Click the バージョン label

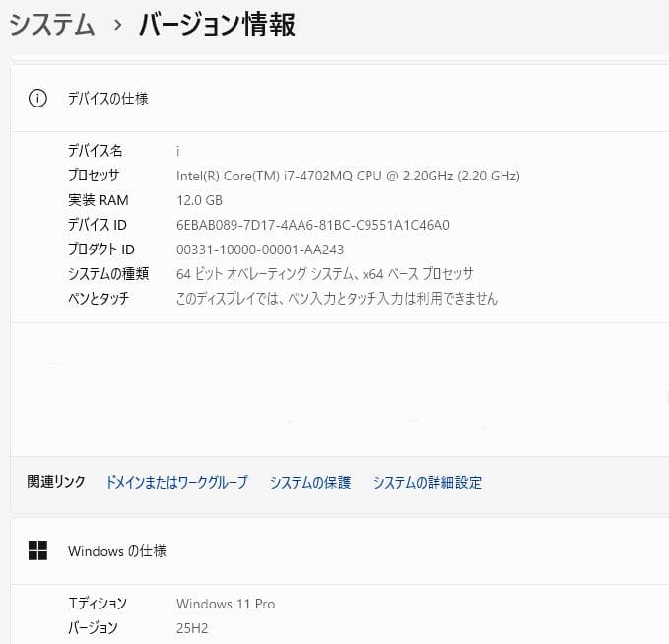pos(93,628)
